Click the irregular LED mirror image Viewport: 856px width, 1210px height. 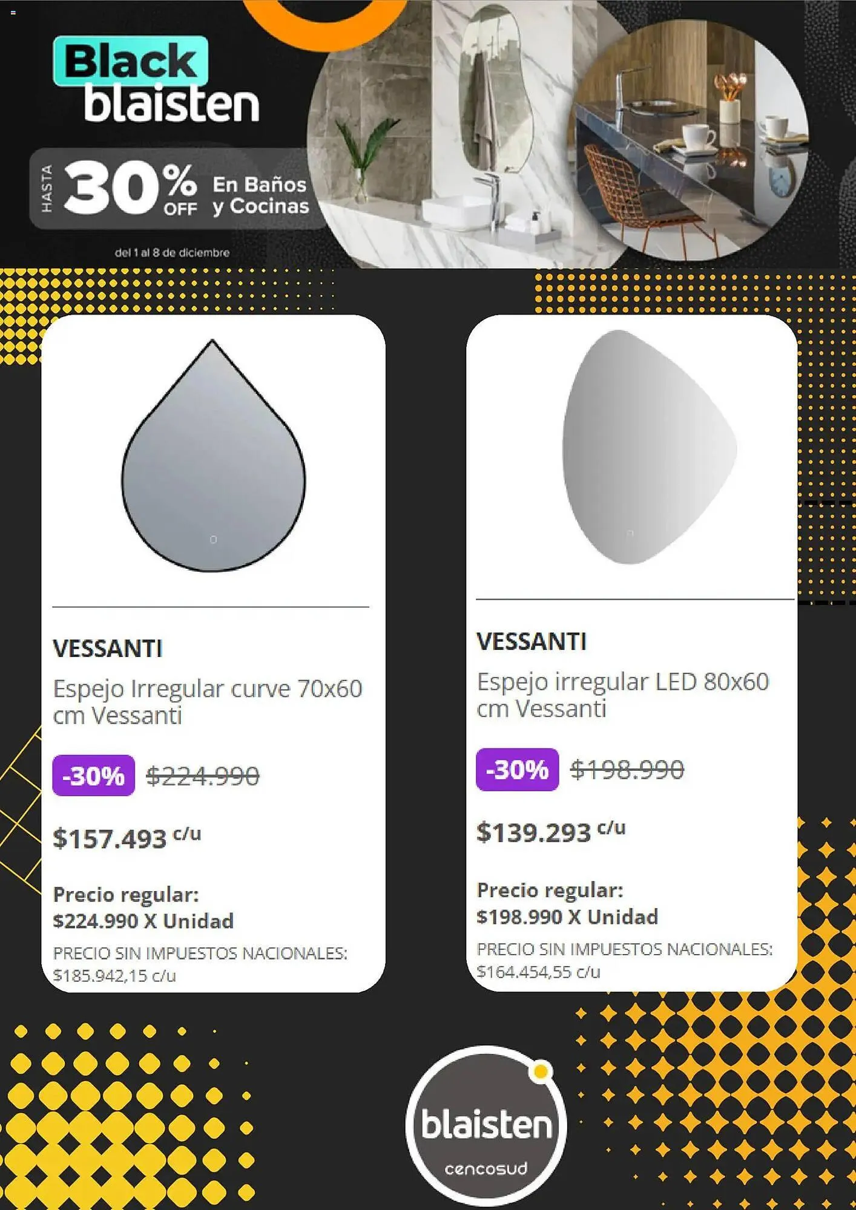(x=647, y=448)
